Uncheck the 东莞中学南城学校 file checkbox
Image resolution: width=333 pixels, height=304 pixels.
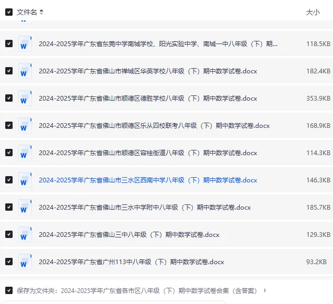[9, 44]
